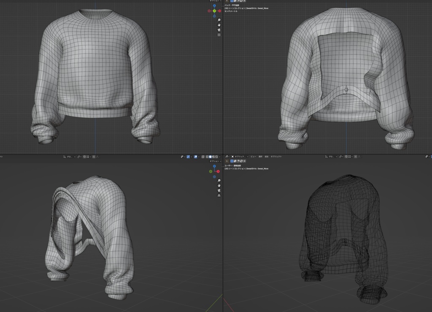The image size is (432, 312).
Task: Switch to rendered shading in bottom-left header
Action: pos(216,157)
